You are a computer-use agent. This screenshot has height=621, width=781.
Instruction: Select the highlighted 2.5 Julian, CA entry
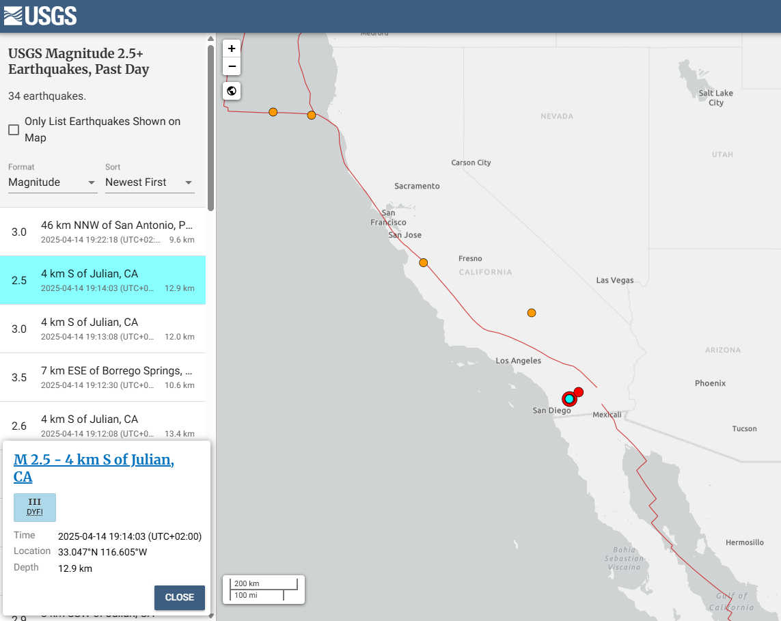[x=102, y=280]
